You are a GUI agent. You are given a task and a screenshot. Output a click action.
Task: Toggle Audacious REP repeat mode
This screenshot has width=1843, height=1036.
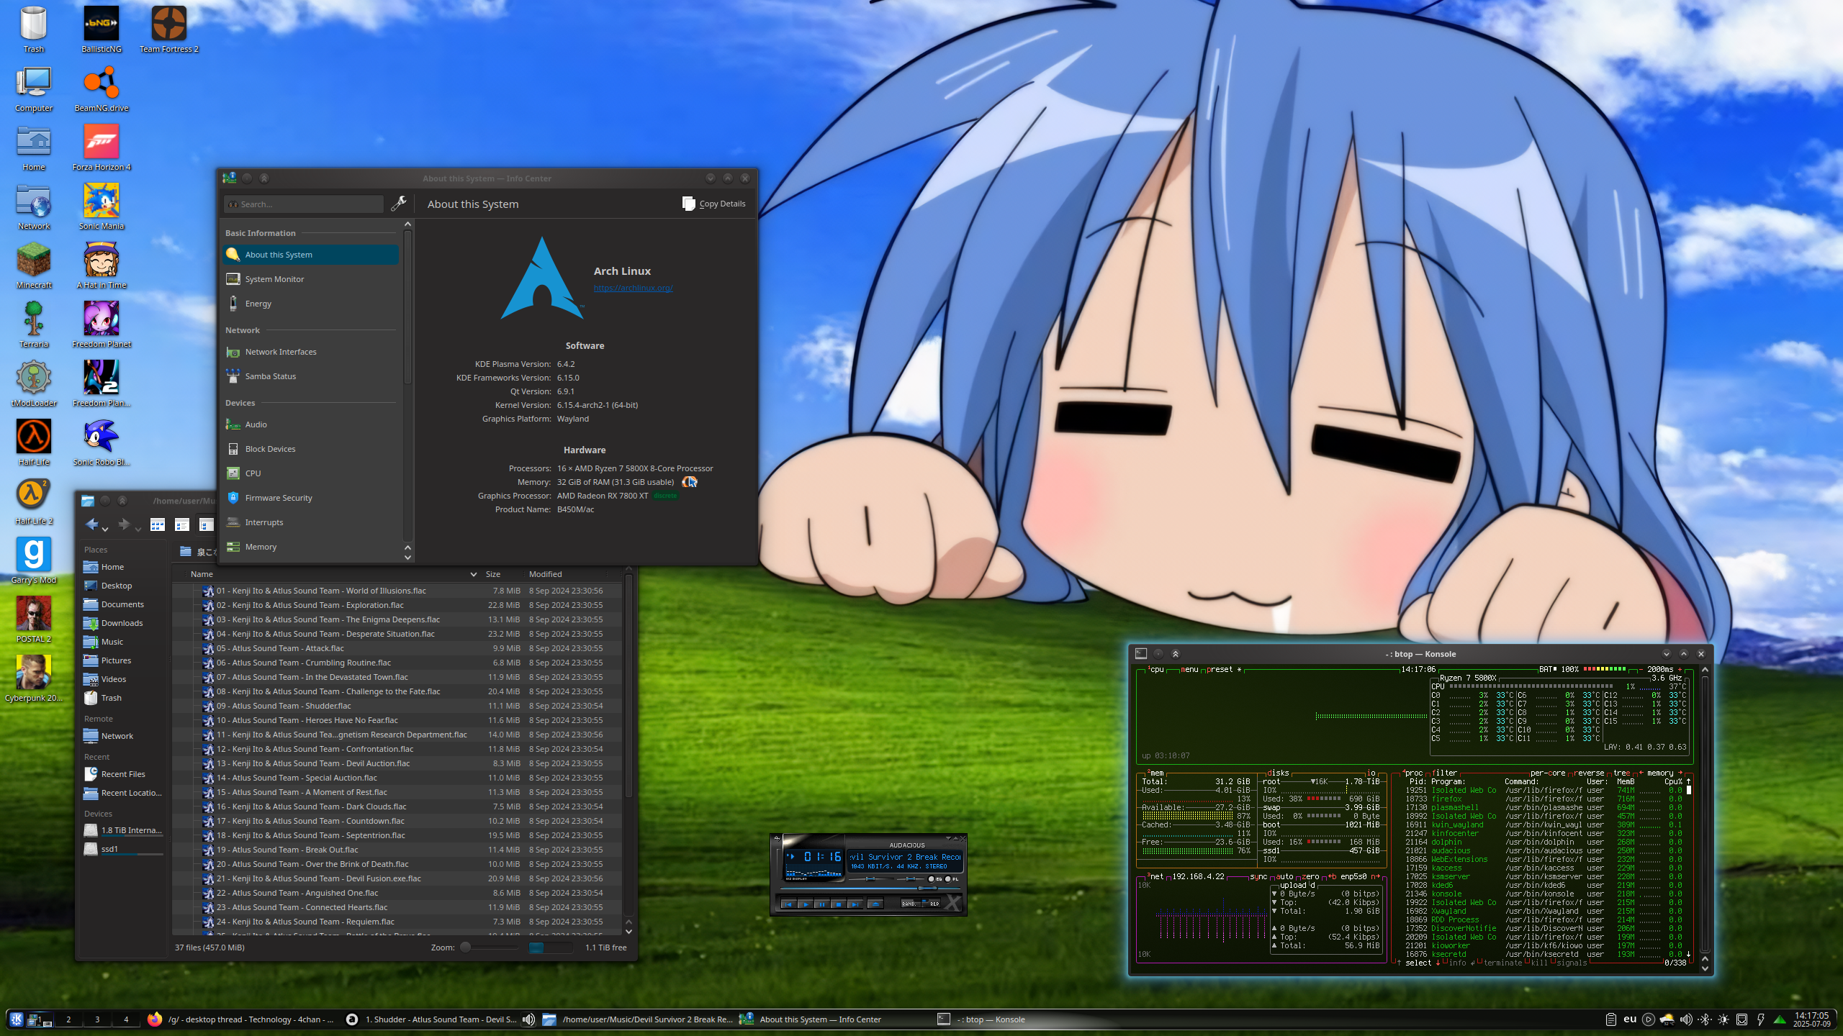[x=931, y=903]
